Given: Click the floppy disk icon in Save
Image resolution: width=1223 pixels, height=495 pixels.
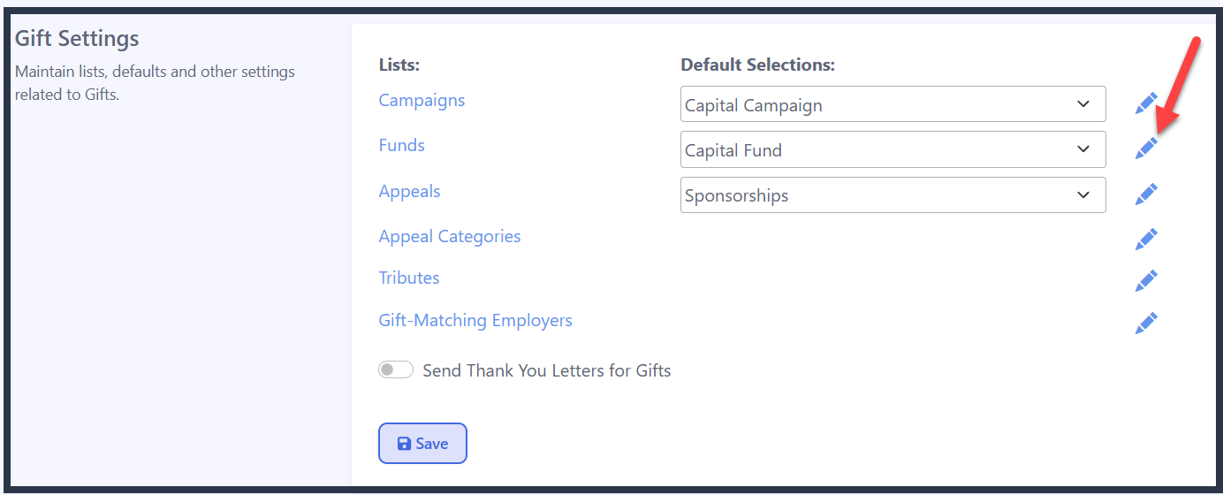Looking at the screenshot, I should [404, 444].
